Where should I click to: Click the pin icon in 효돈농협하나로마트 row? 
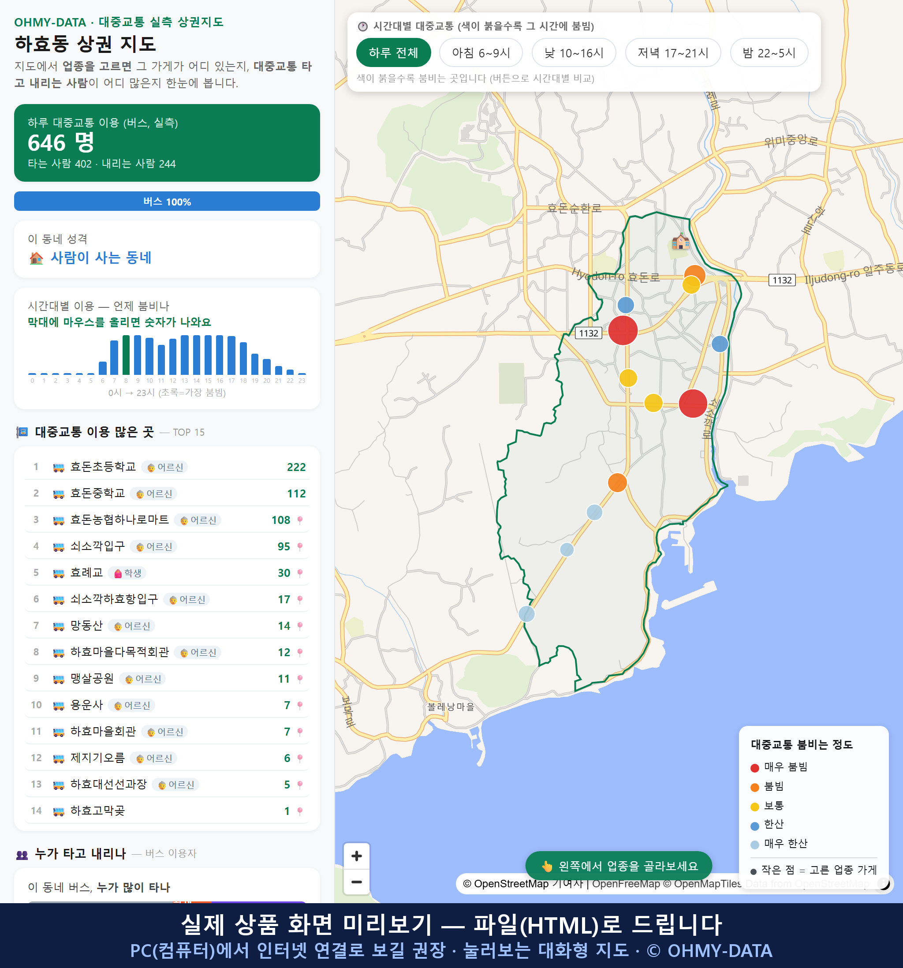(x=300, y=520)
